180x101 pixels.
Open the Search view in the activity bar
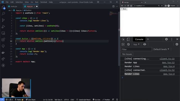click(x=3, y=14)
